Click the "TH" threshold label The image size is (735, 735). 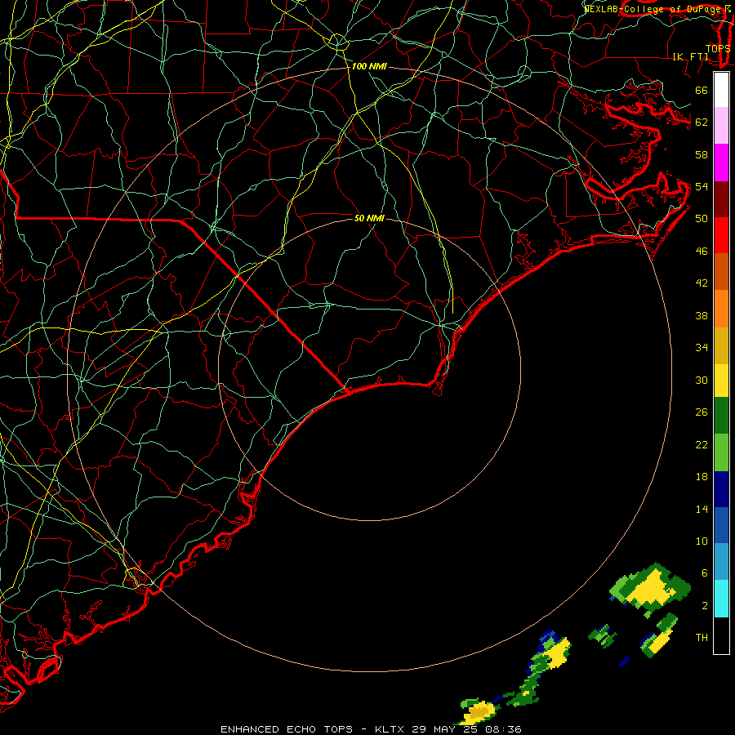coord(702,638)
